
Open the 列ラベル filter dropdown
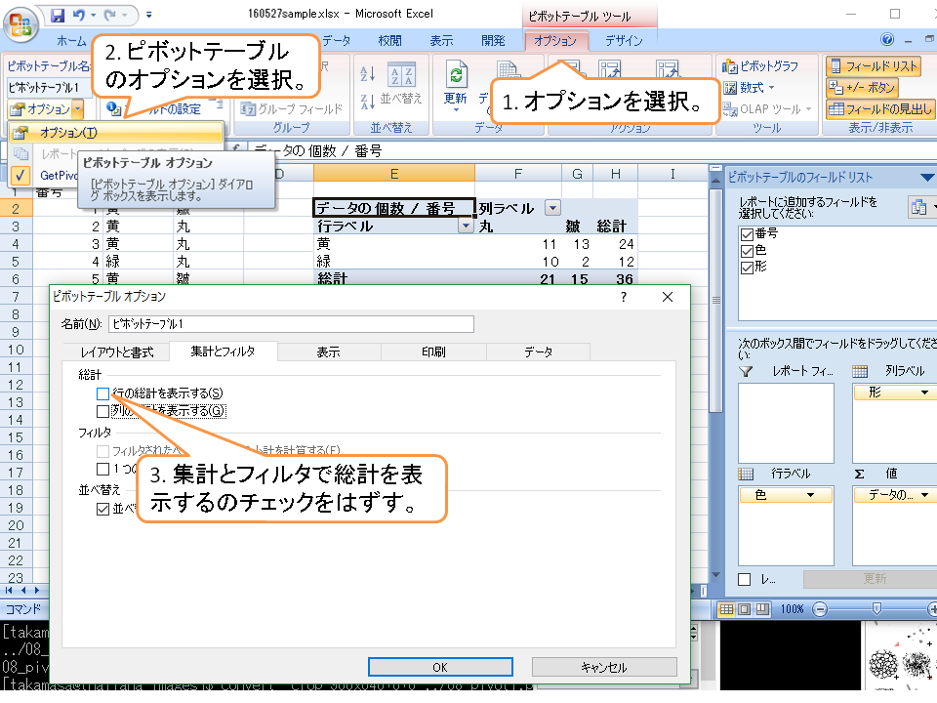553,207
